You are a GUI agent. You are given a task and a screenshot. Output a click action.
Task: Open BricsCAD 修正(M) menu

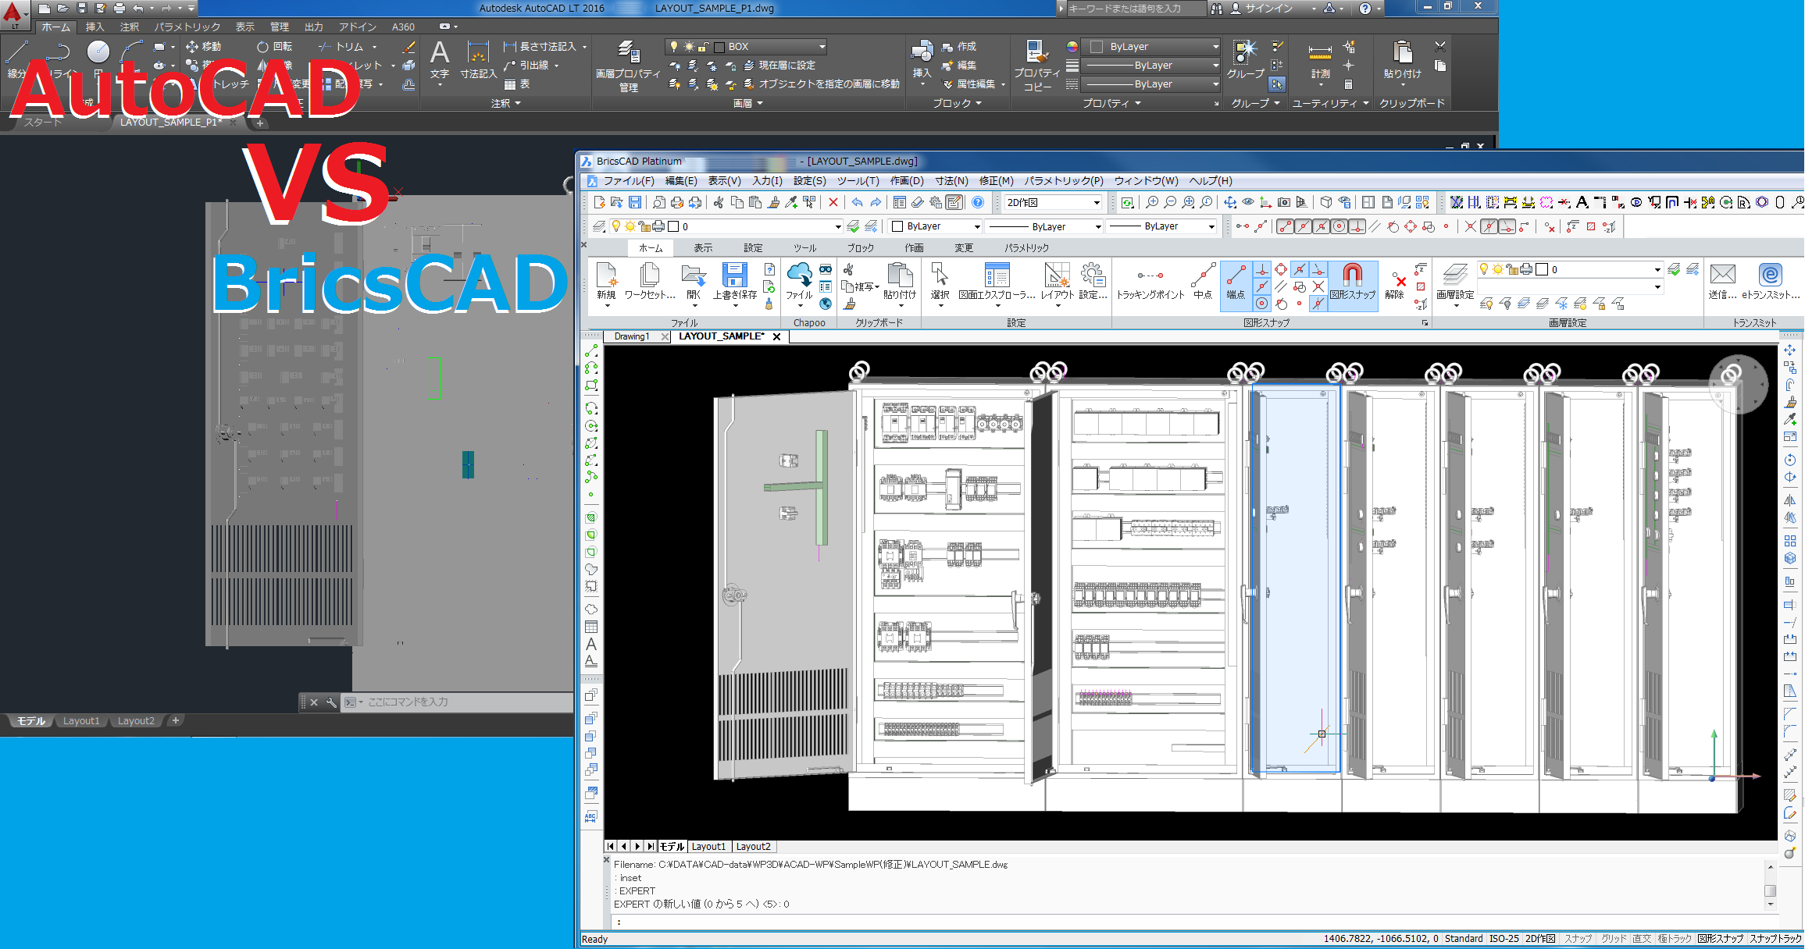click(996, 181)
